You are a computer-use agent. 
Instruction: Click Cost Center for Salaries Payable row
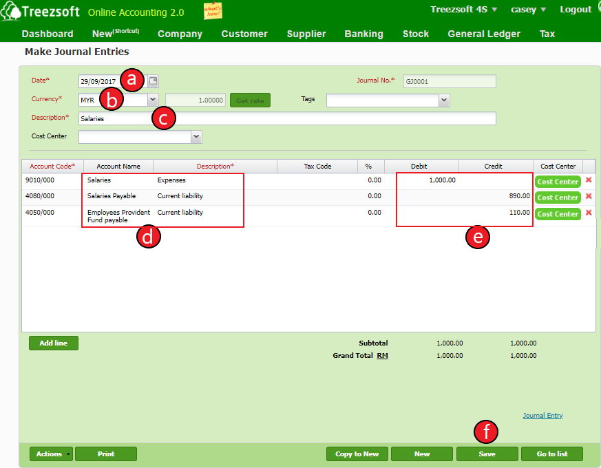coord(558,198)
